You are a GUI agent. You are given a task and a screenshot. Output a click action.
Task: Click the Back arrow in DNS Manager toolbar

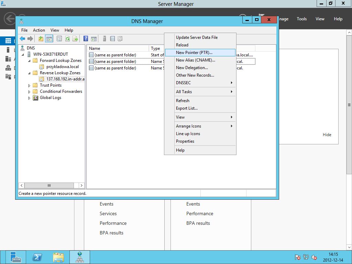coord(22,38)
